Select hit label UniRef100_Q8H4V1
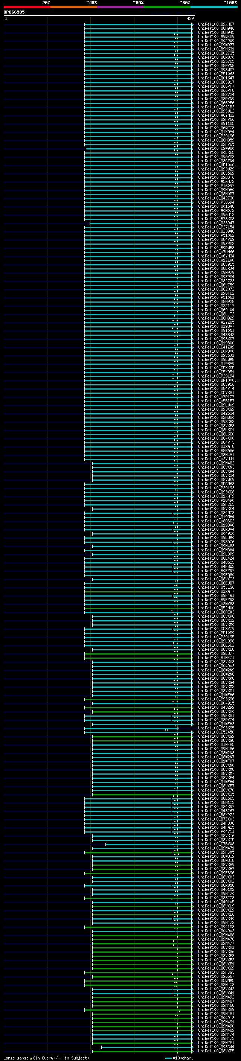 pyautogui.click(x=216, y=455)
